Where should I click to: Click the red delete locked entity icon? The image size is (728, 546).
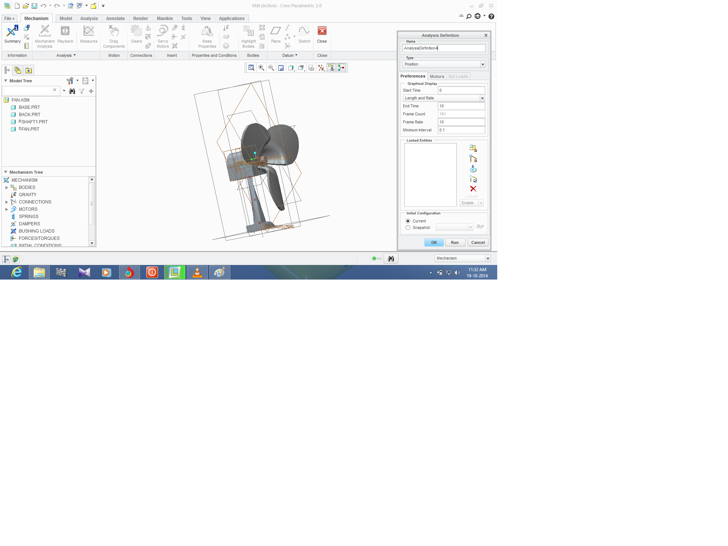coord(473,189)
